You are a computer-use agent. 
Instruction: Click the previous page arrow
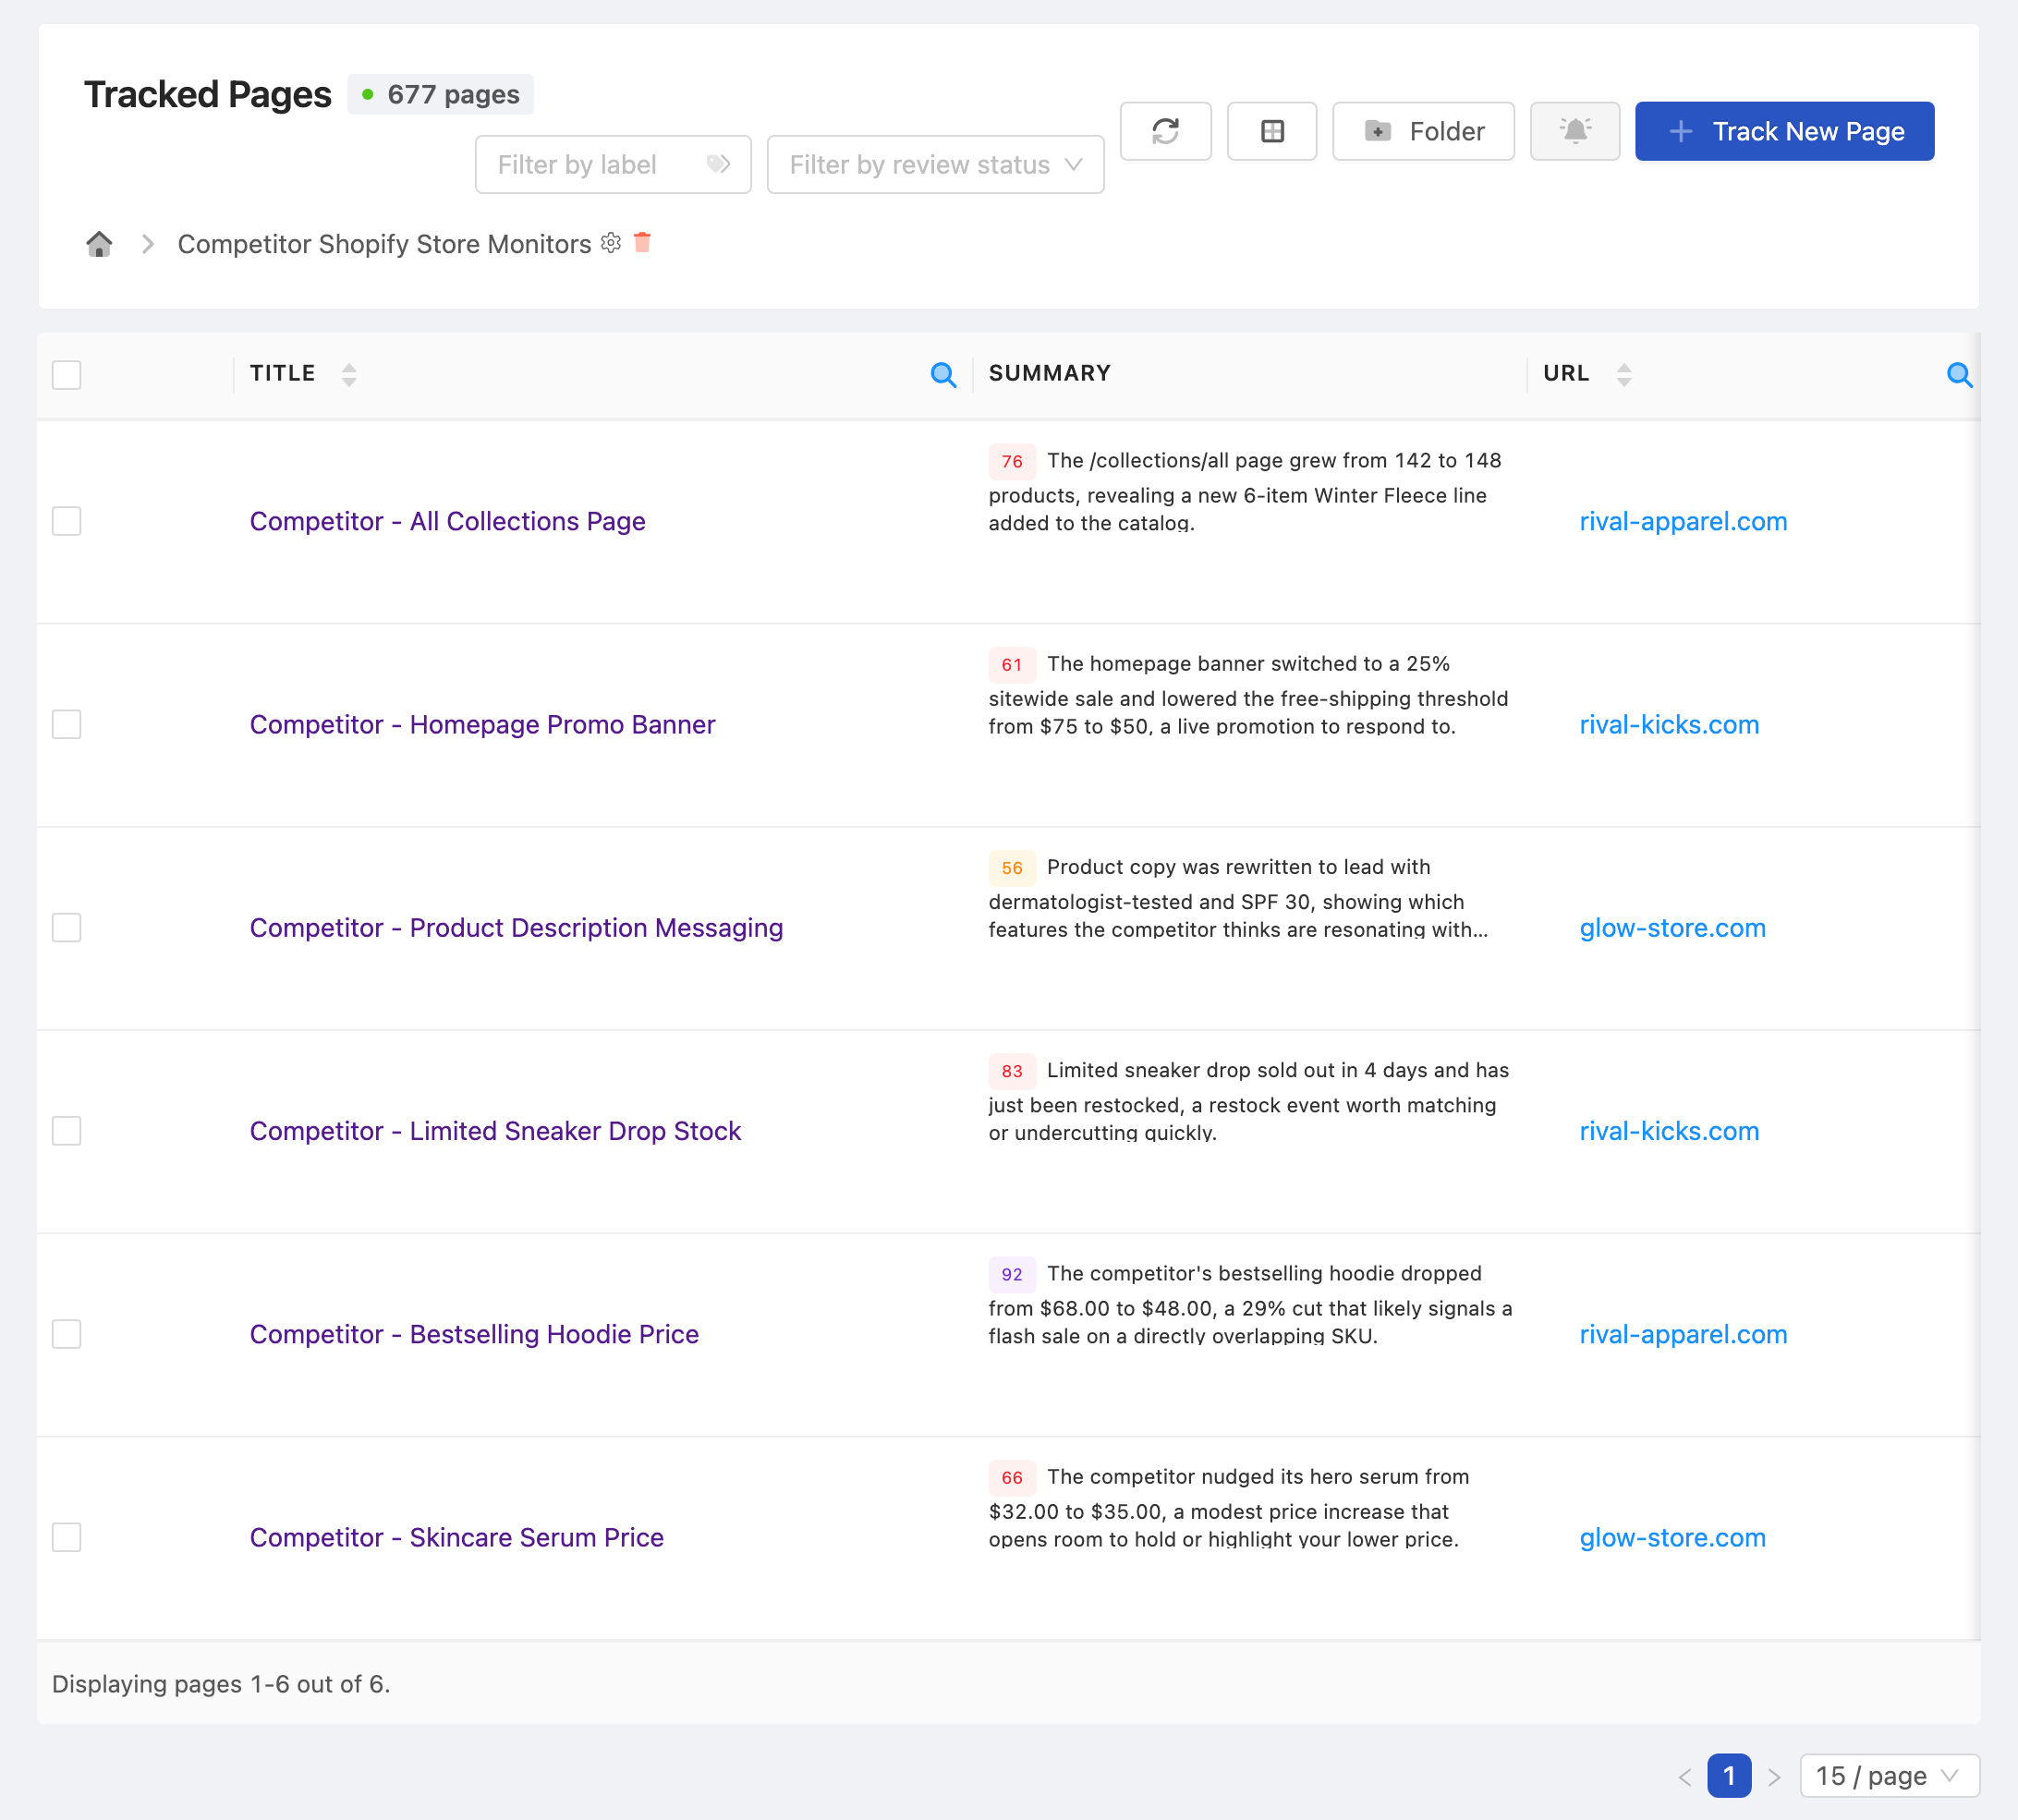click(1685, 1776)
